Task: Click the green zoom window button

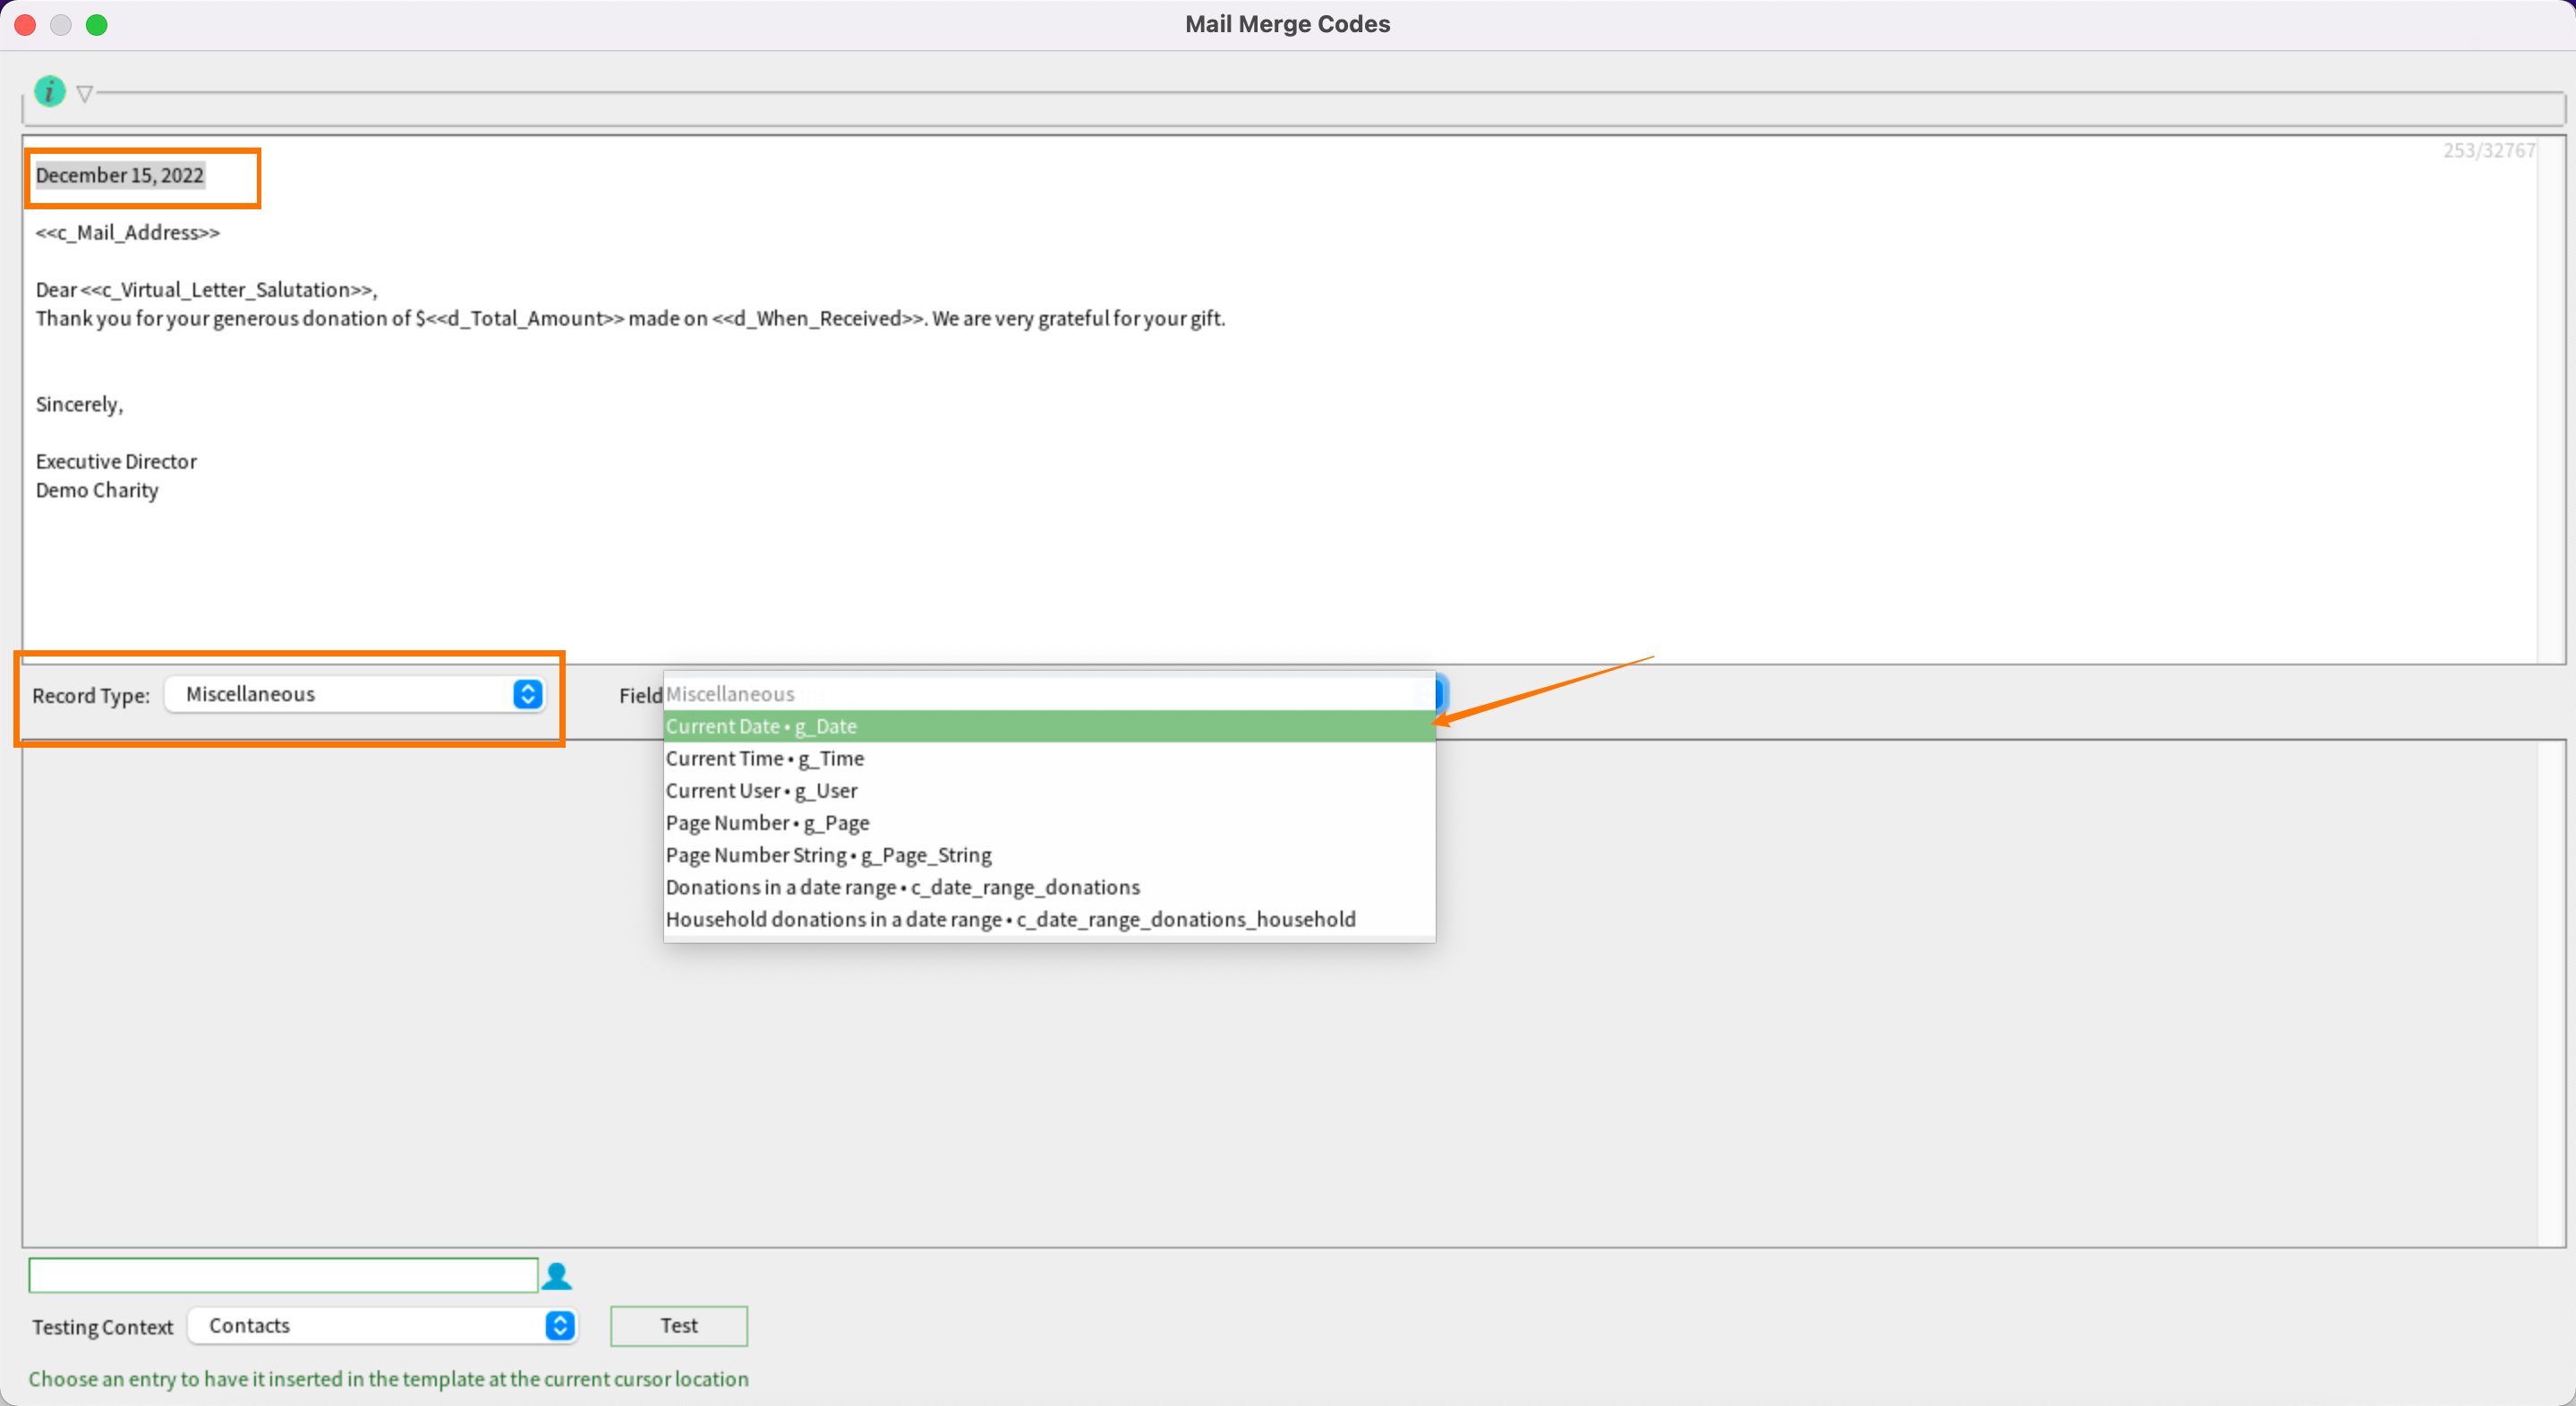Action: point(97,25)
